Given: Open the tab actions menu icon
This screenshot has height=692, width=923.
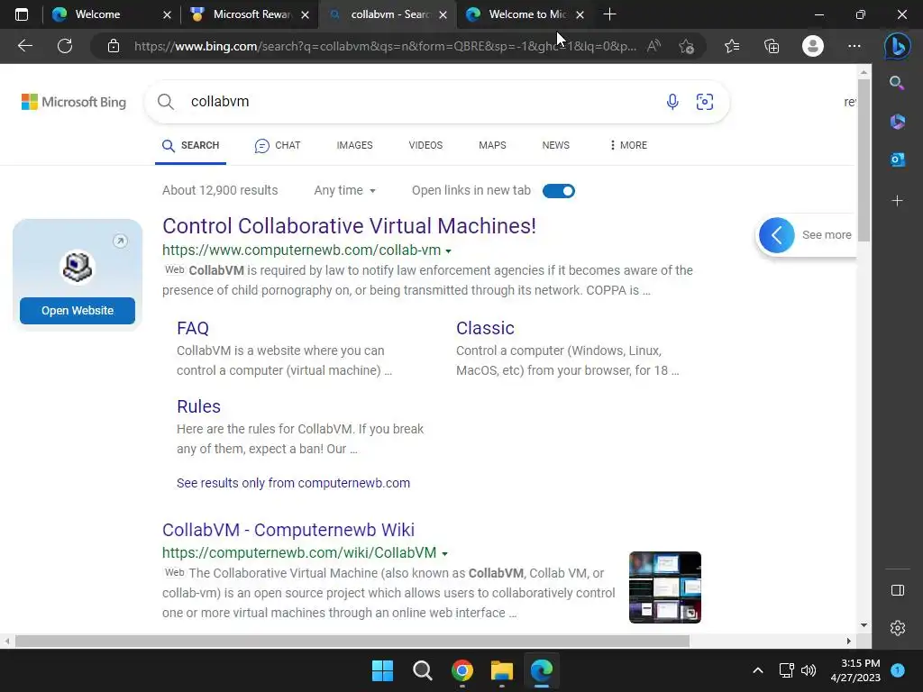Looking at the screenshot, I should coord(22,14).
